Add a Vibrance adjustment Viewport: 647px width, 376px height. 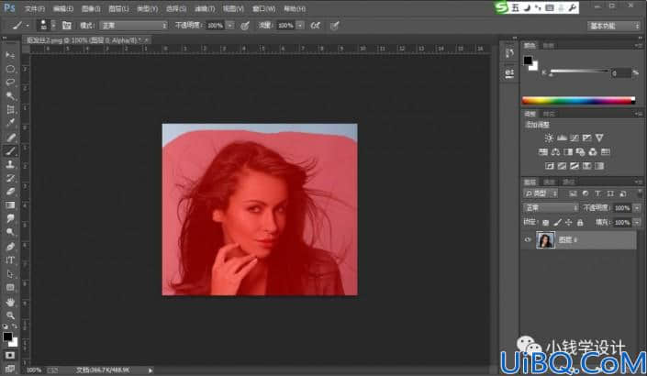(599, 138)
